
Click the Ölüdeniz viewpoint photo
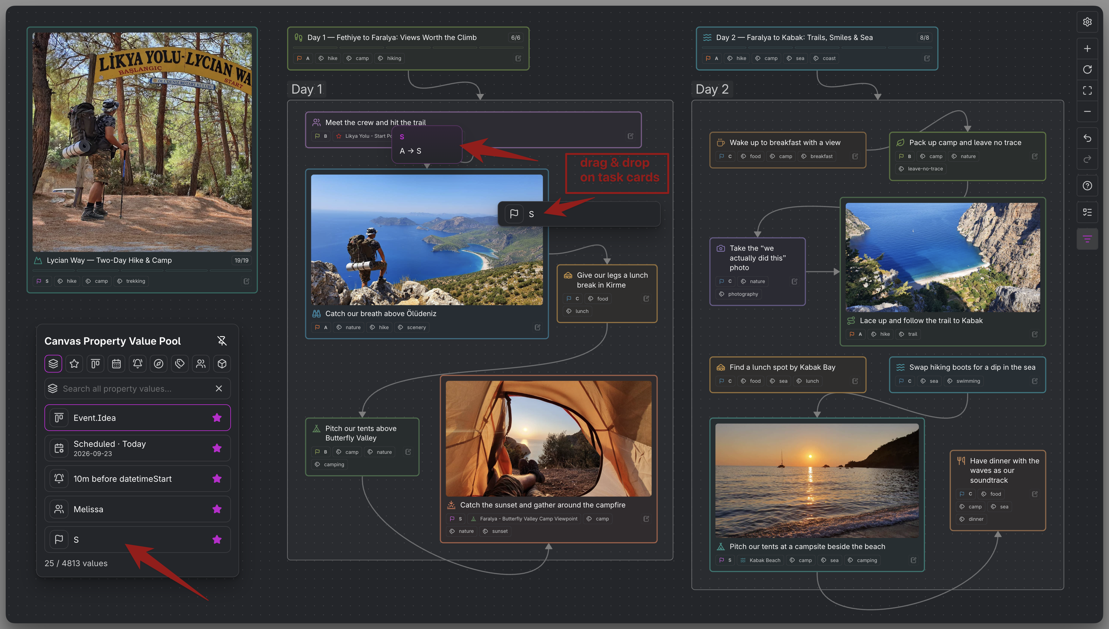pos(427,240)
